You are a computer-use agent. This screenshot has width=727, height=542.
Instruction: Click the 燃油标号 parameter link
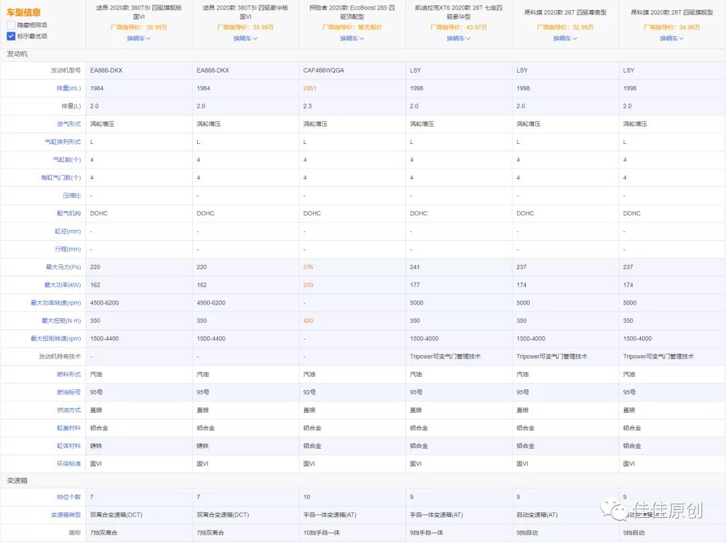click(x=69, y=392)
